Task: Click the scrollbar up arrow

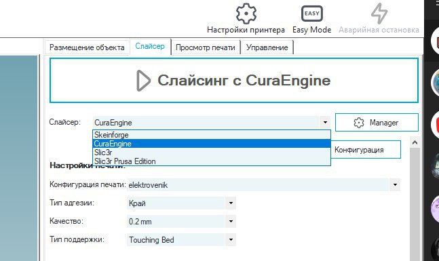Action: (415, 142)
